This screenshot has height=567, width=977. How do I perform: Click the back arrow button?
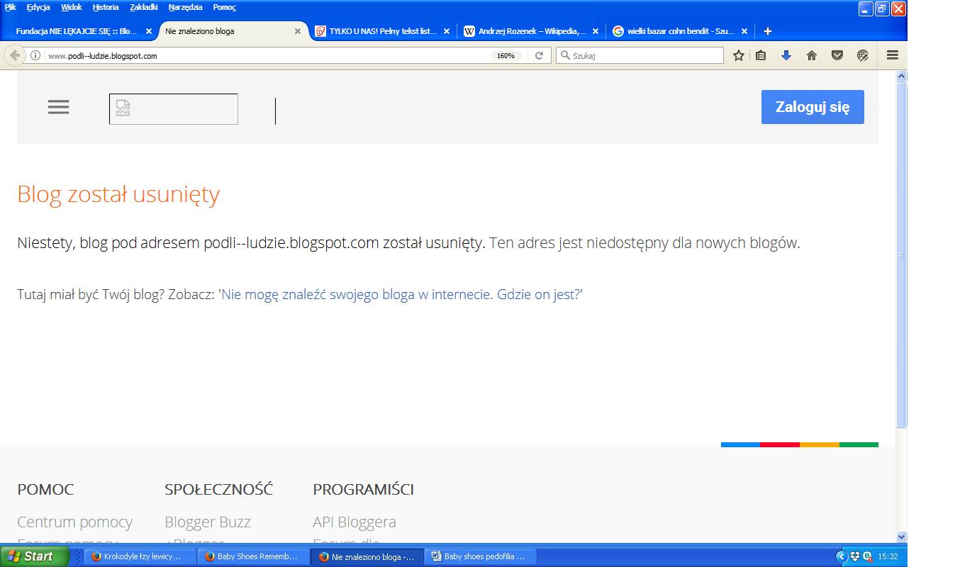[x=15, y=55]
